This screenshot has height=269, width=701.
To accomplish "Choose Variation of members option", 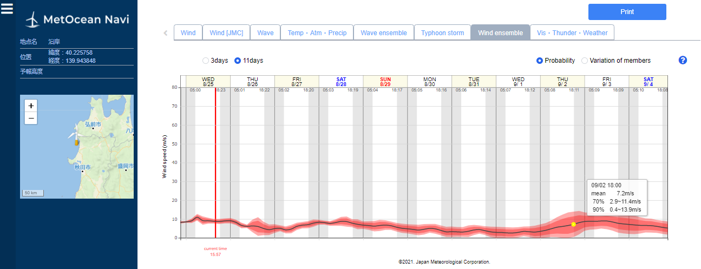I will [x=585, y=61].
